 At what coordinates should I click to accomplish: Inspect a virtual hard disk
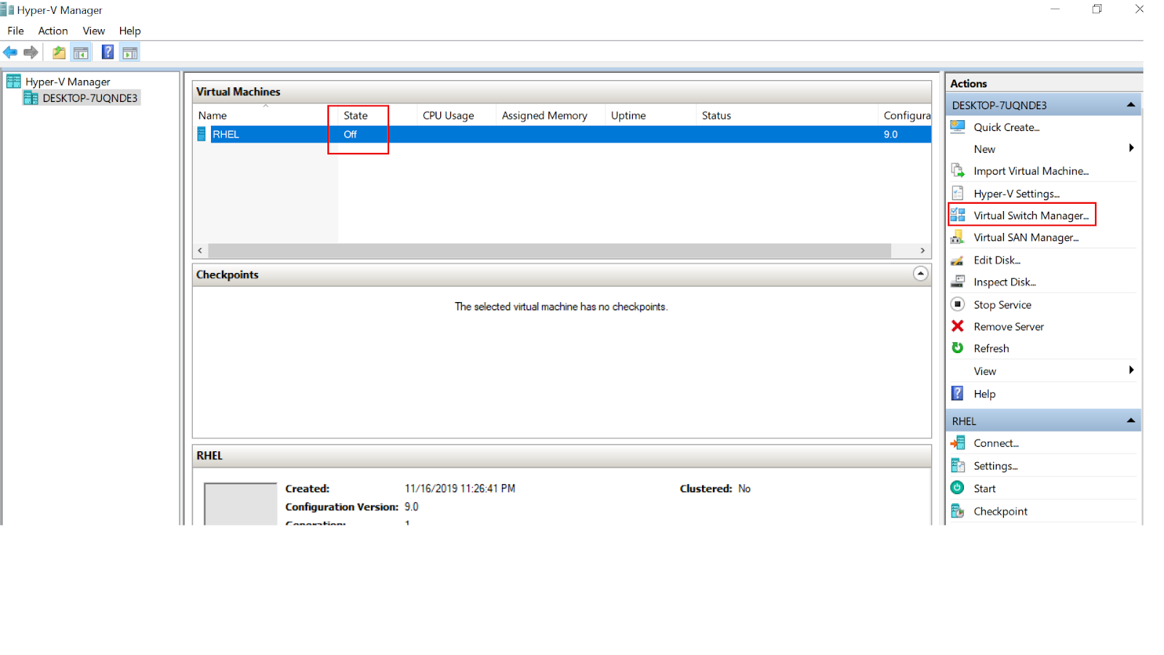(x=1005, y=282)
